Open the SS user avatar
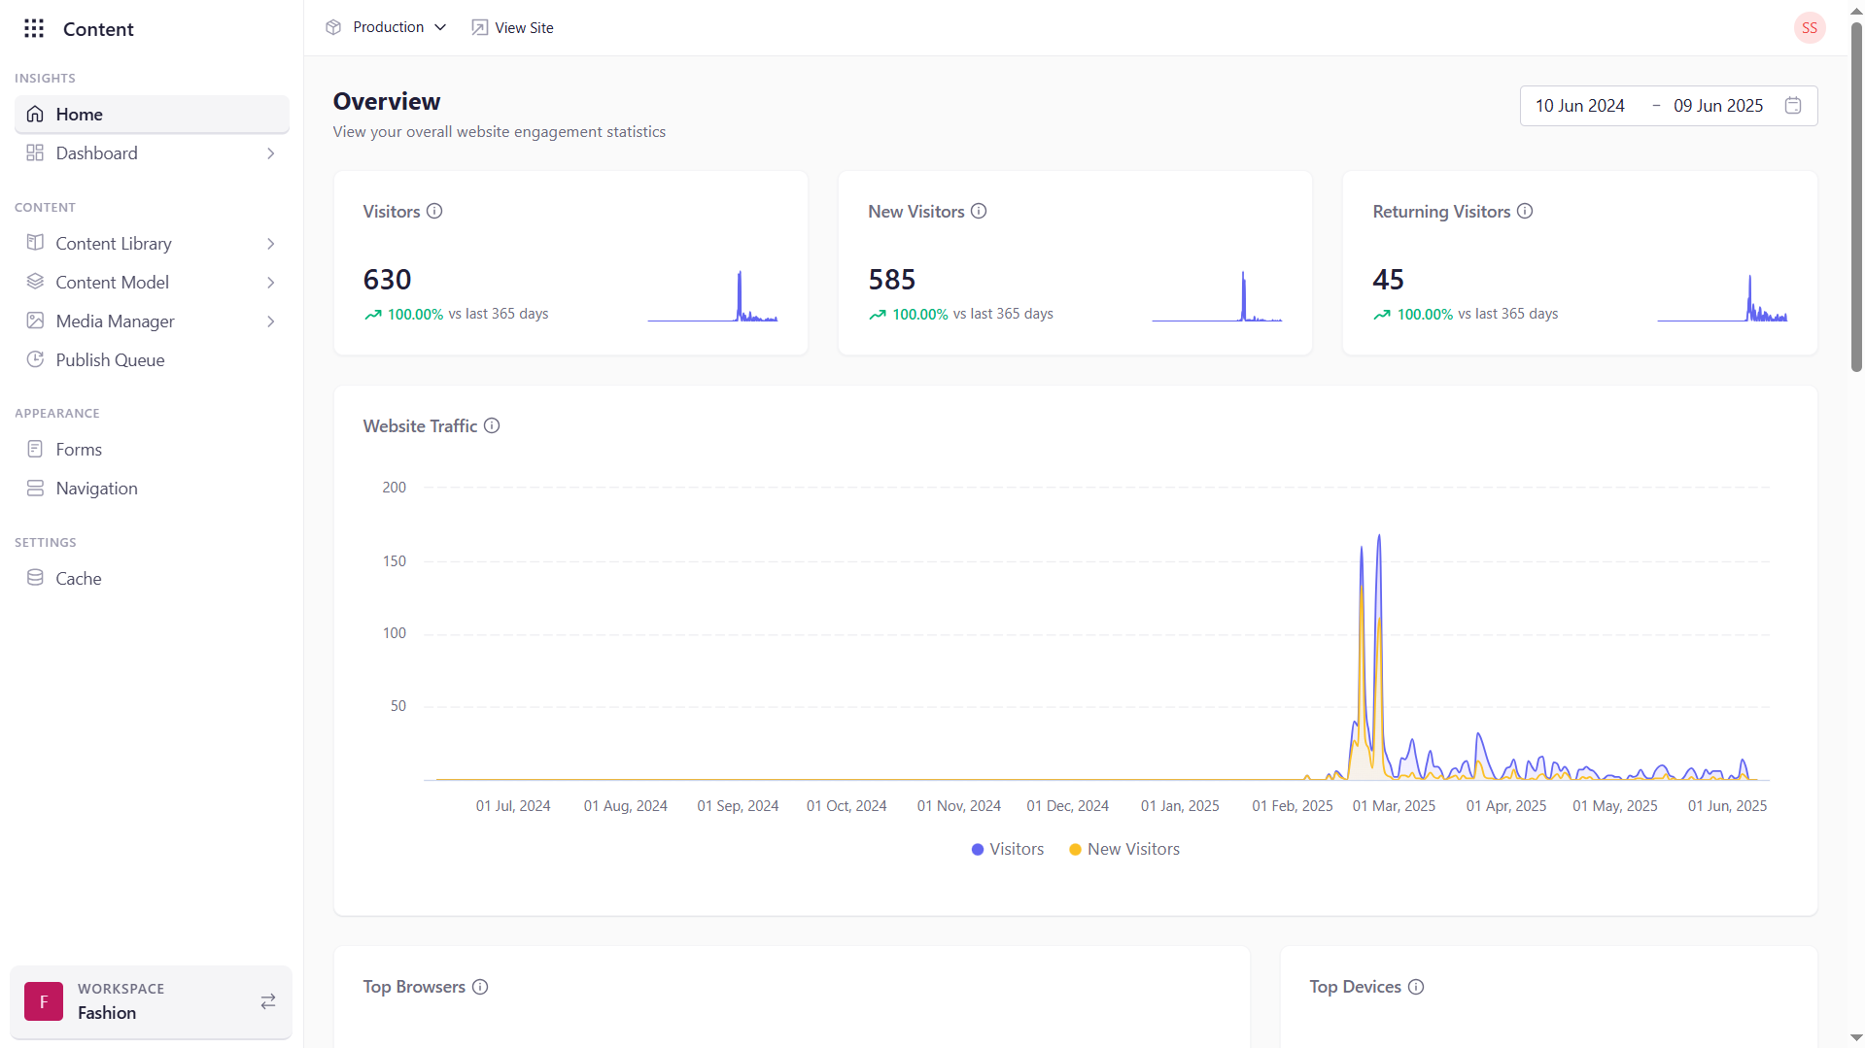The height and width of the screenshot is (1048, 1865). tap(1809, 27)
